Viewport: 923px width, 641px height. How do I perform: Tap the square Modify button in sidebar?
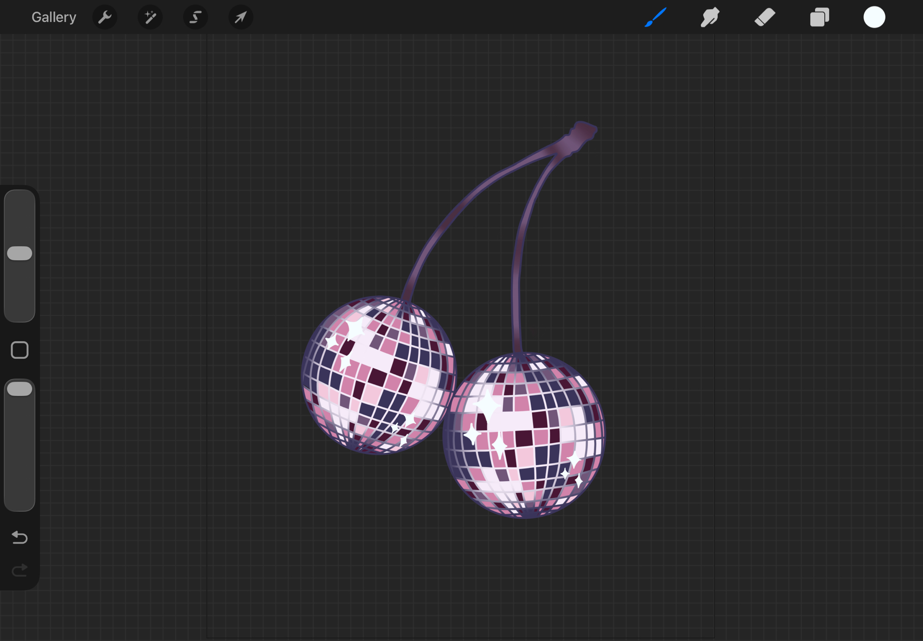pos(20,350)
